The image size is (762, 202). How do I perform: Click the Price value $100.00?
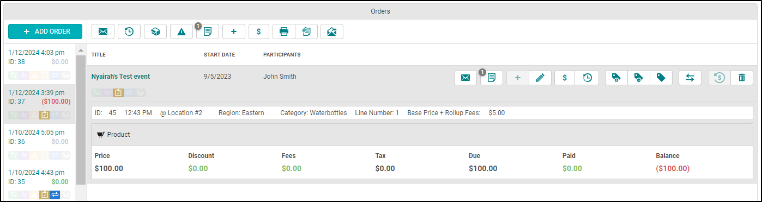point(109,168)
